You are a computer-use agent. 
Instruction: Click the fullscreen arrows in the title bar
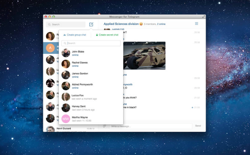point(204,17)
